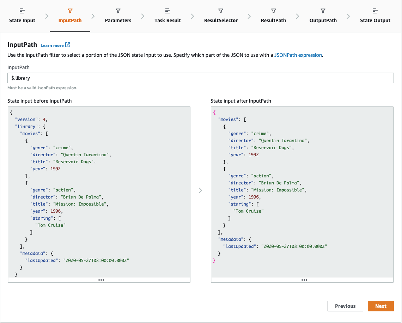Click the State Output step icon
Image resolution: width=402 pixels, height=323 pixels.
pyautogui.click(x=375, y=11)
